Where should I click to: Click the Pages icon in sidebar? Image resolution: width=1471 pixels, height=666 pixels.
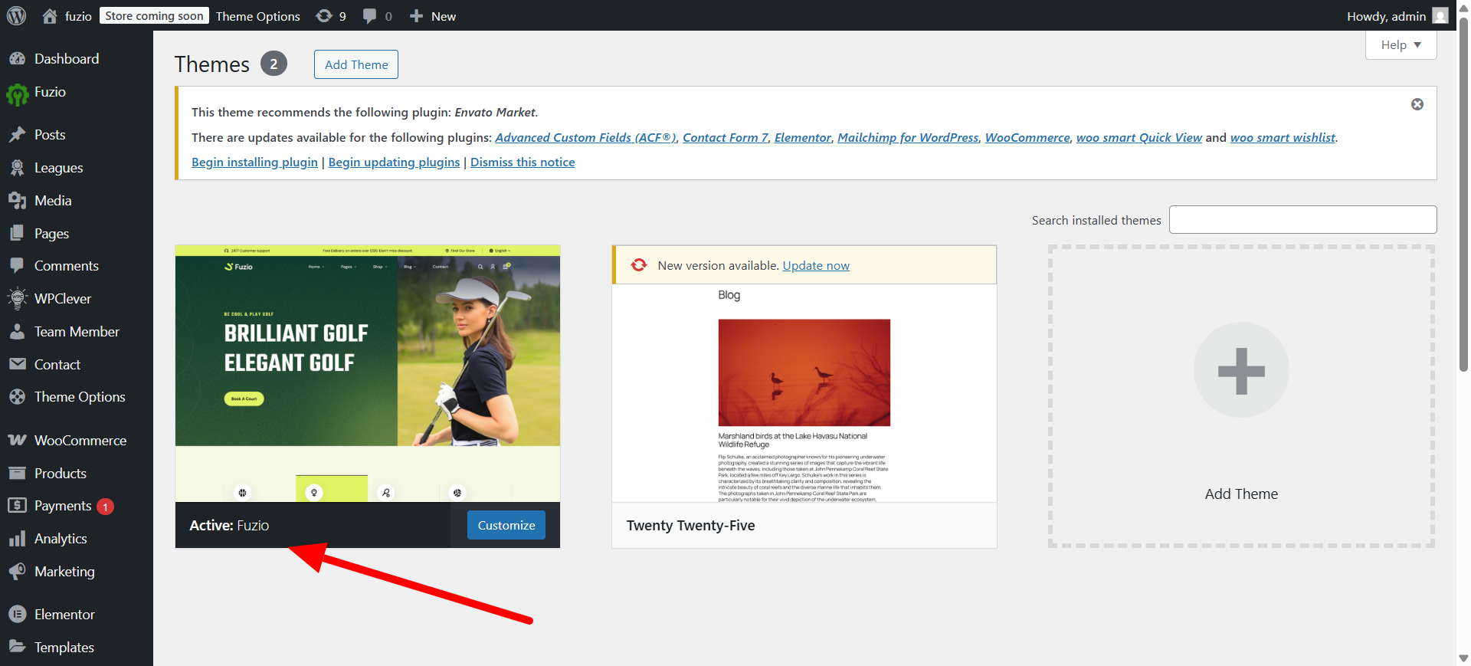pos(17,234)
